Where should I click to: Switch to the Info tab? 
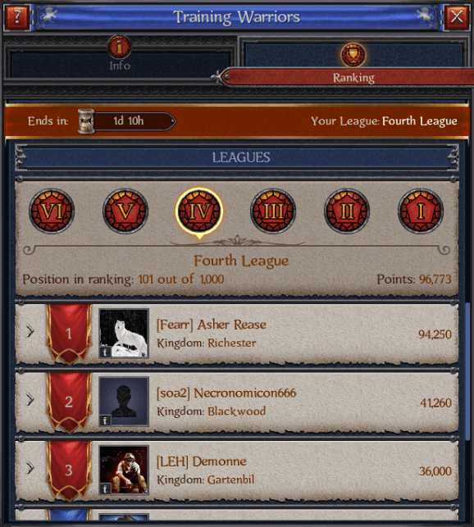coord(120,56)
